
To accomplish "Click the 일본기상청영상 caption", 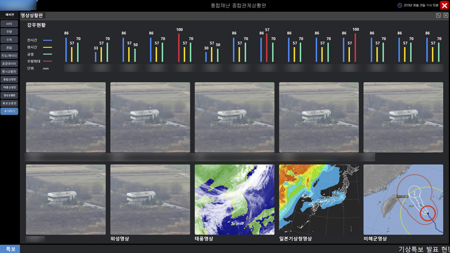I will coord(296,238).
